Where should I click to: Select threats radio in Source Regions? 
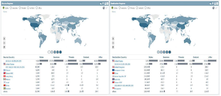pos(20,8)
